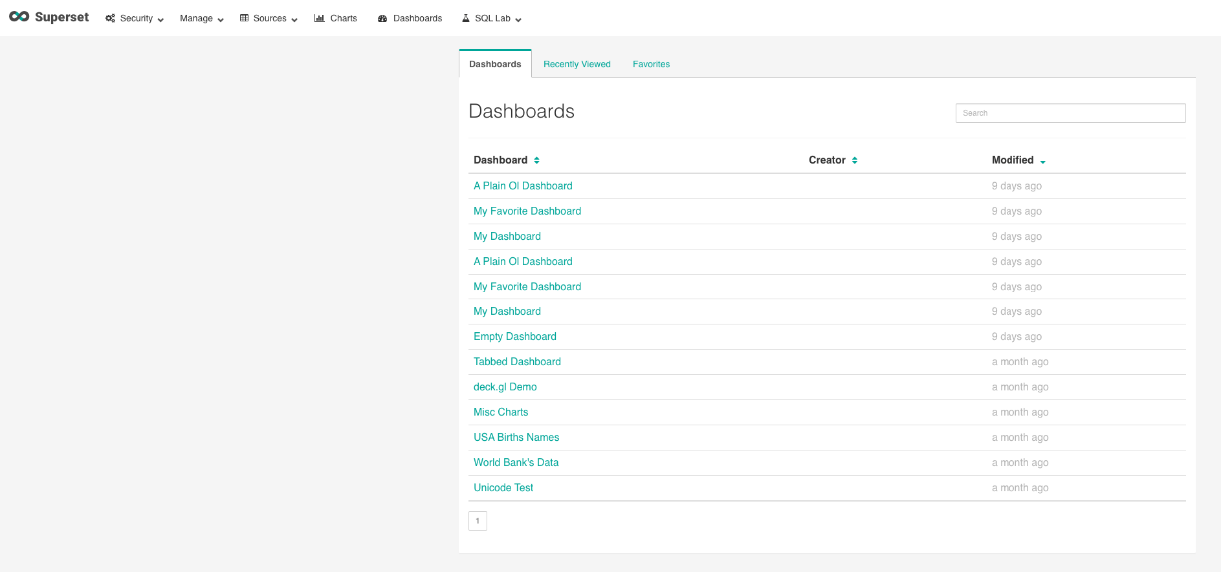Viewport: 1221px width, 572px height.
Task: Click the Dashboards page heading
Action: [x=522, y=111]
